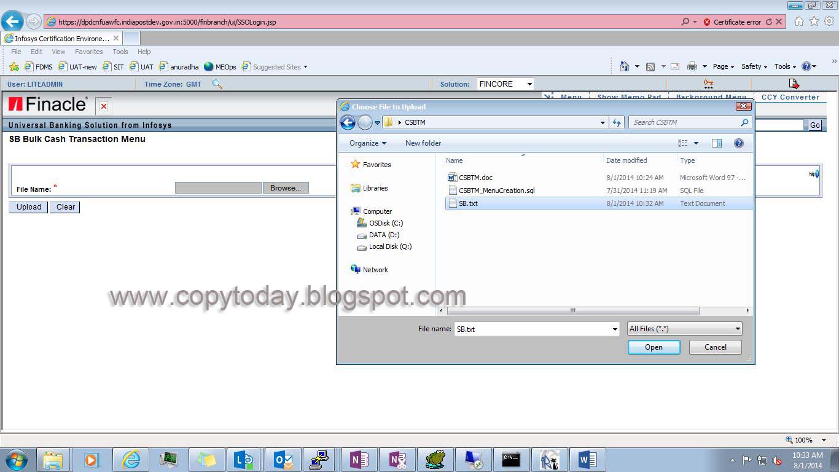839x472 pixels.
Task: Toggle the preview pane icon in dialog
Action: (717, 143)
